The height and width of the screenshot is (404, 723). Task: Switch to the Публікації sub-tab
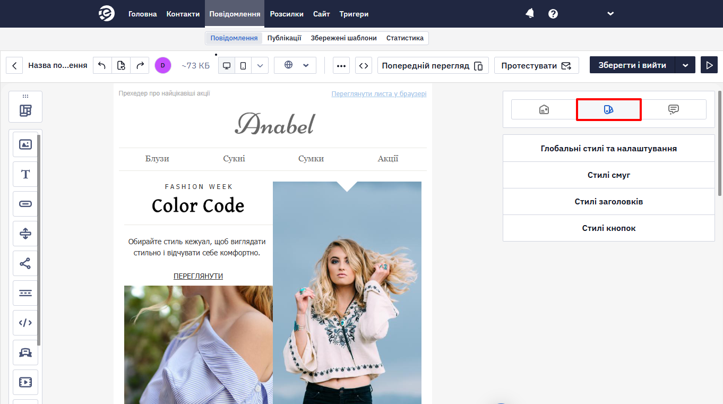pos(285,38)
